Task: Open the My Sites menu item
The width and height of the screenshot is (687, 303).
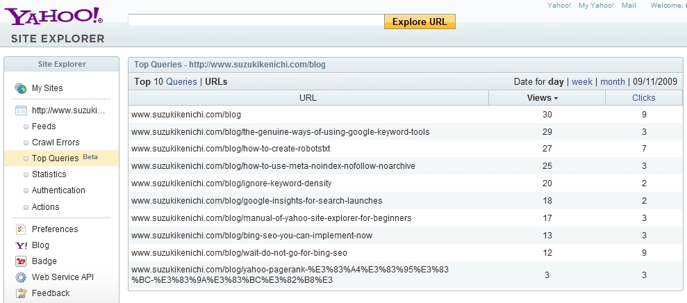Action: 47,88
